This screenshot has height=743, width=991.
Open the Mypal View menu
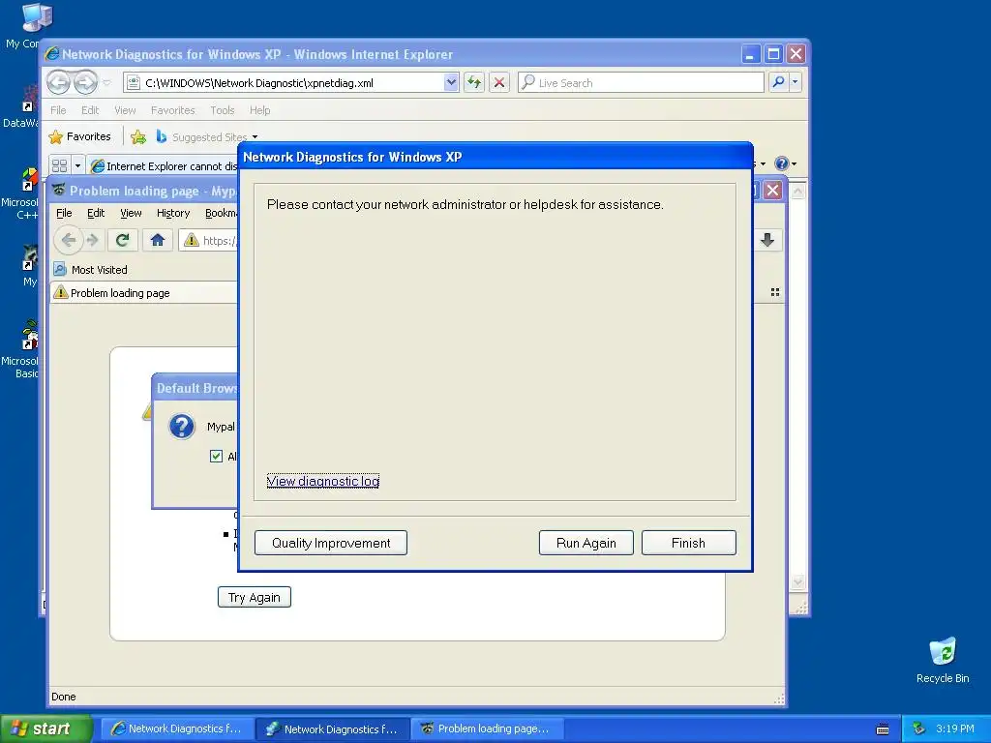click(131, 213)
